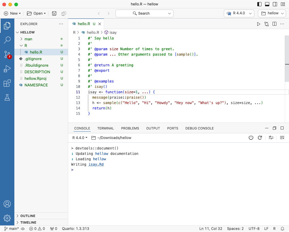The image size is (289, 232).
Task: Switch to the TERMINAL tab
Action: [105, 128]
